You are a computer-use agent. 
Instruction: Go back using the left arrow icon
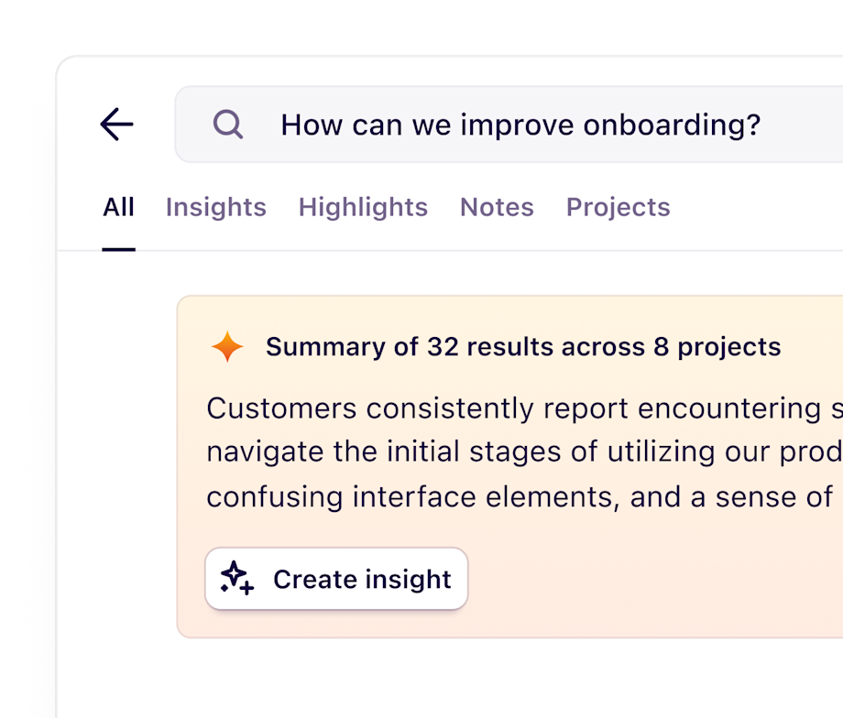(x=116, y=125)
